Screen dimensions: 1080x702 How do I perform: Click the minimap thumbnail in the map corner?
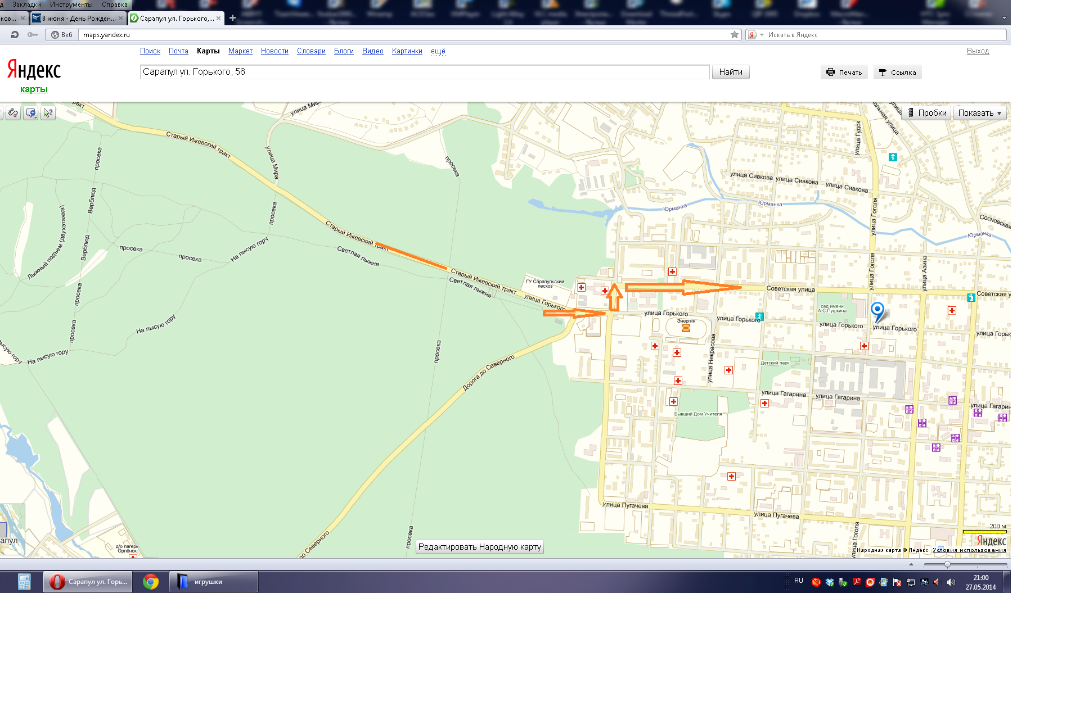tap(12, 529)
